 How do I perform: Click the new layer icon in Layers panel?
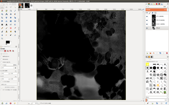[147, 53]
